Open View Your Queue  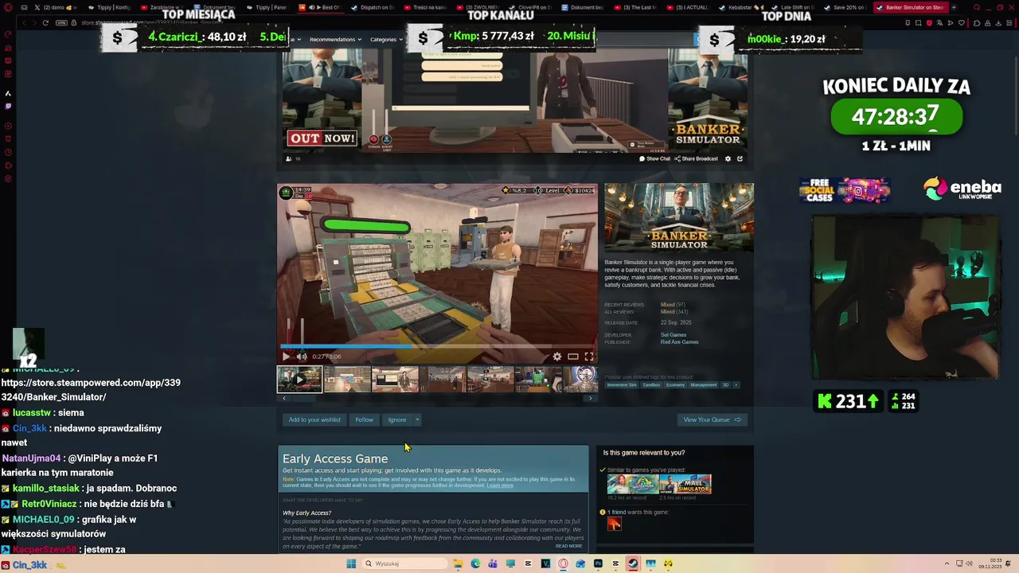[712, 419]
